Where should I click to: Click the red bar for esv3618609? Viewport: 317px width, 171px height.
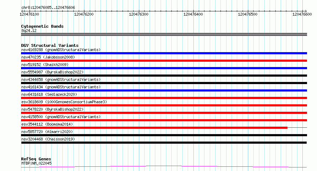coord(164,105)
